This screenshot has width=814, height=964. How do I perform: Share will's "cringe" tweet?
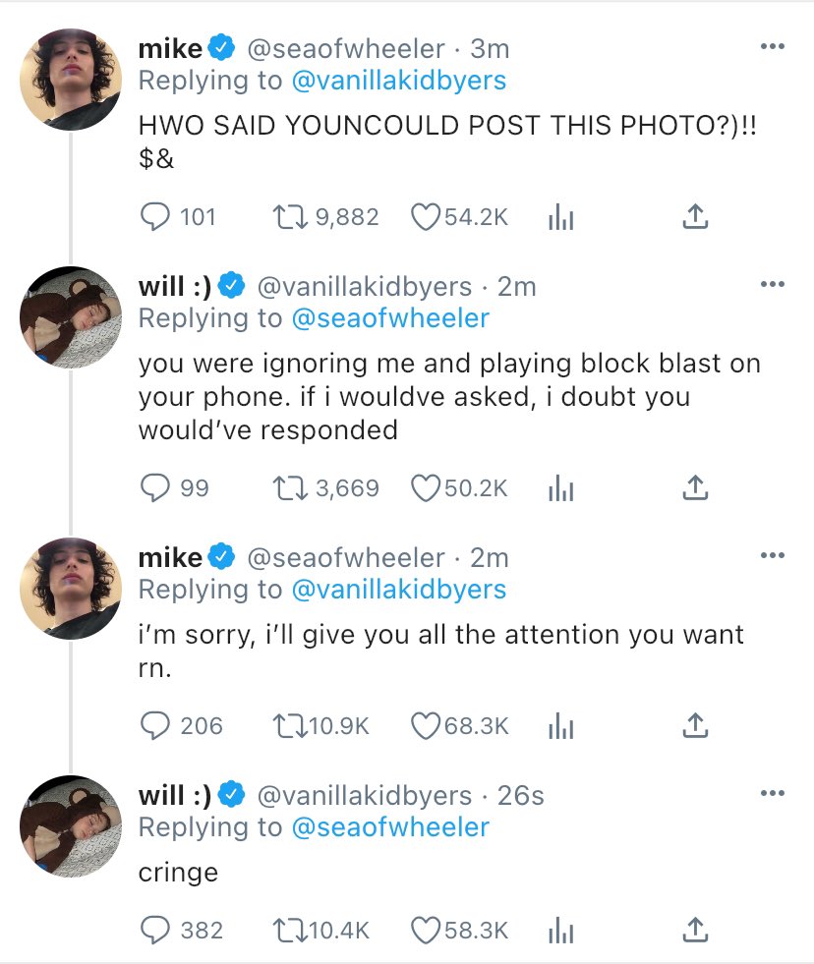click(694, 929)
